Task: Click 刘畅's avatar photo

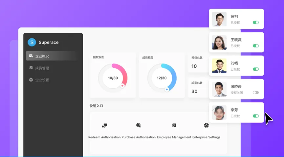Action: [219, 66]
